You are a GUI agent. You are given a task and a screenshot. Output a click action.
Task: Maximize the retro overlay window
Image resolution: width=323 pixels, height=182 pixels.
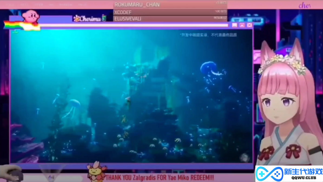pyautogui.click(x=242, y=25)
